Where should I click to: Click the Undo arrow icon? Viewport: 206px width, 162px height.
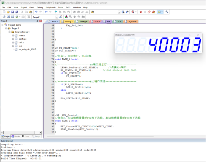point(36,12)
